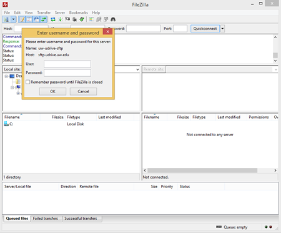The width and height of the screenshot is (281, 233).
Task: Click the Process queue toolbar icon
Action: coord(61,19)
